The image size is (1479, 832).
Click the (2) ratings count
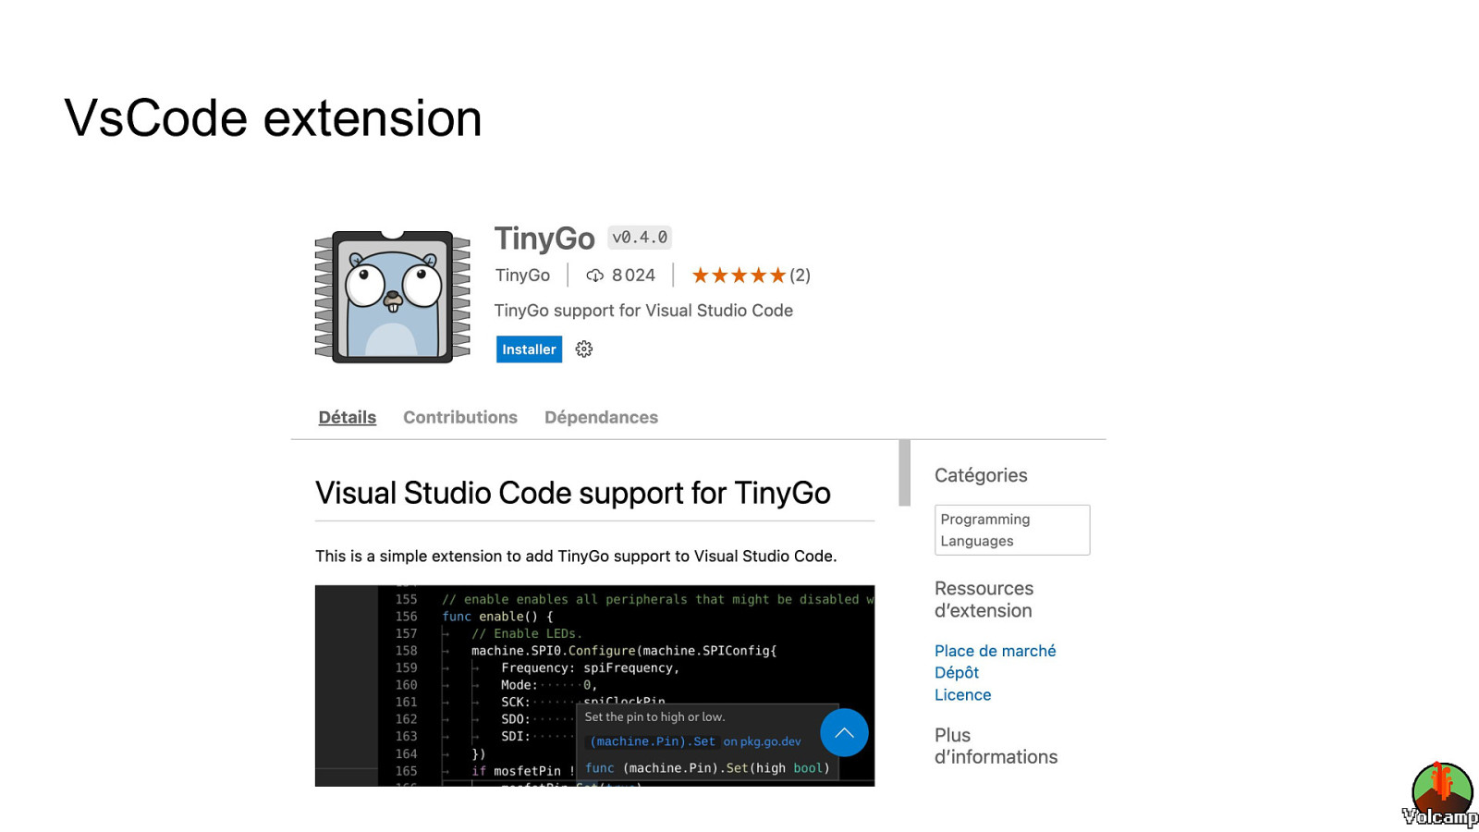coord(800,275)
